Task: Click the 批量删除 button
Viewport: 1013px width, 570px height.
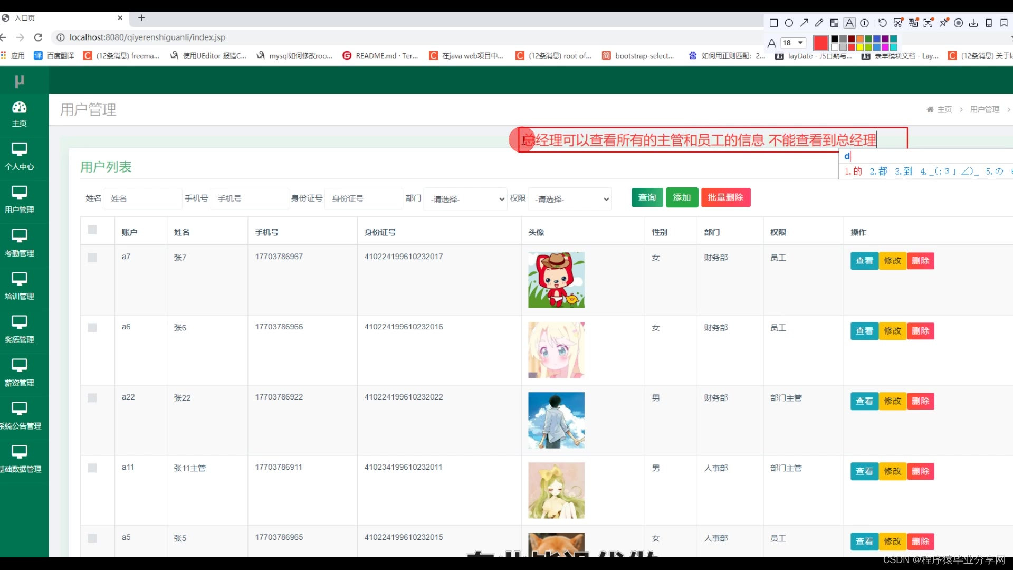Action: point(725,197)
